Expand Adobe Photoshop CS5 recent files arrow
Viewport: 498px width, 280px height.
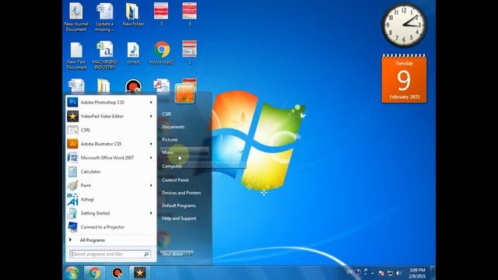click(151, 102)
